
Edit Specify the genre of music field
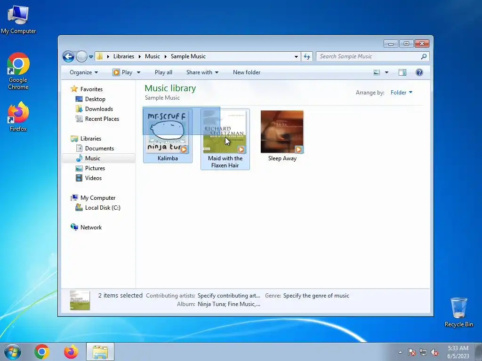[x=316, y=296]
